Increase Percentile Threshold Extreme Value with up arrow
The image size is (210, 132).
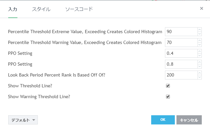tap(199, 30)
